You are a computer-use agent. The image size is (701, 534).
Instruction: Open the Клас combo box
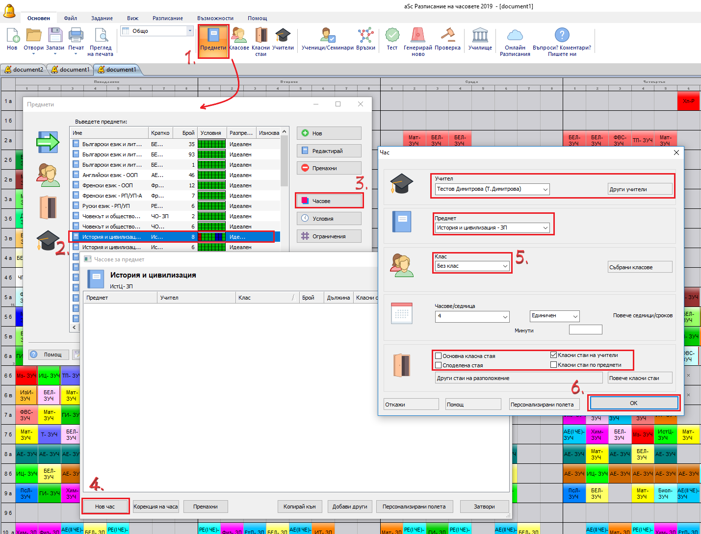click(x=505, y=266)
